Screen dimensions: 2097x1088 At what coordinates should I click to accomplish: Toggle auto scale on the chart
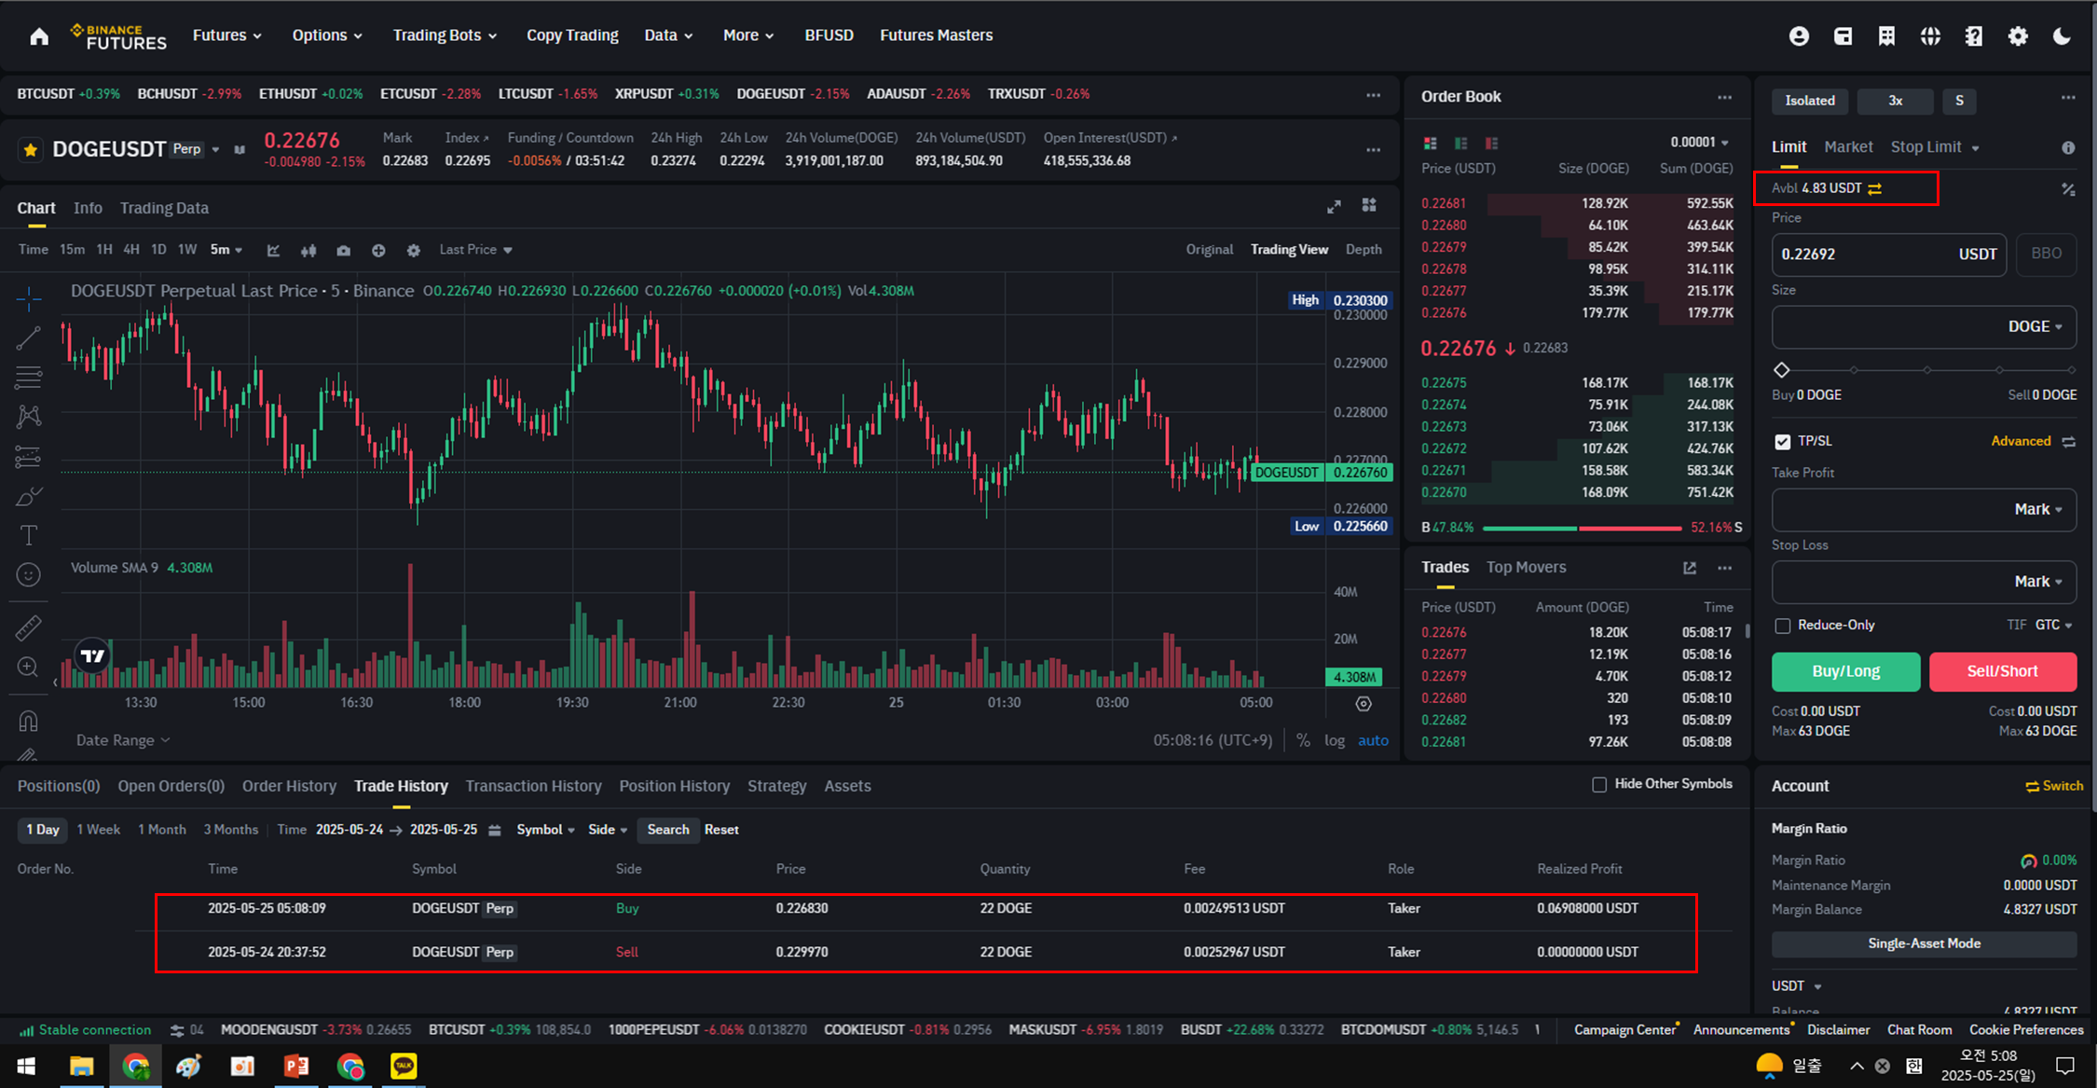coord(1373,740)
